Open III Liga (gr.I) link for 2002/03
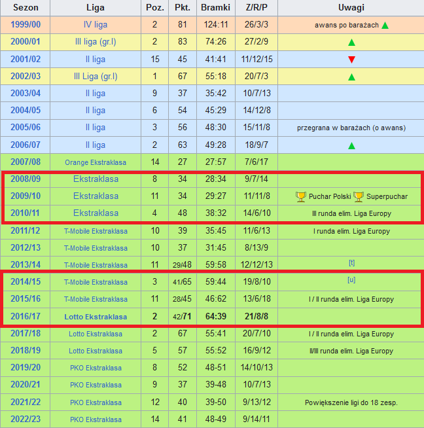424x428 pixels. coord(96,77)
